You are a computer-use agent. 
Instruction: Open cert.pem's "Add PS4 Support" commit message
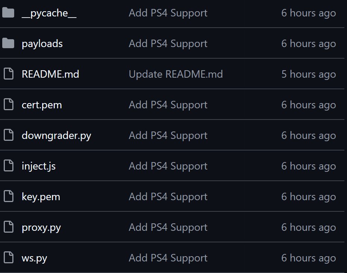pos(168,105)
